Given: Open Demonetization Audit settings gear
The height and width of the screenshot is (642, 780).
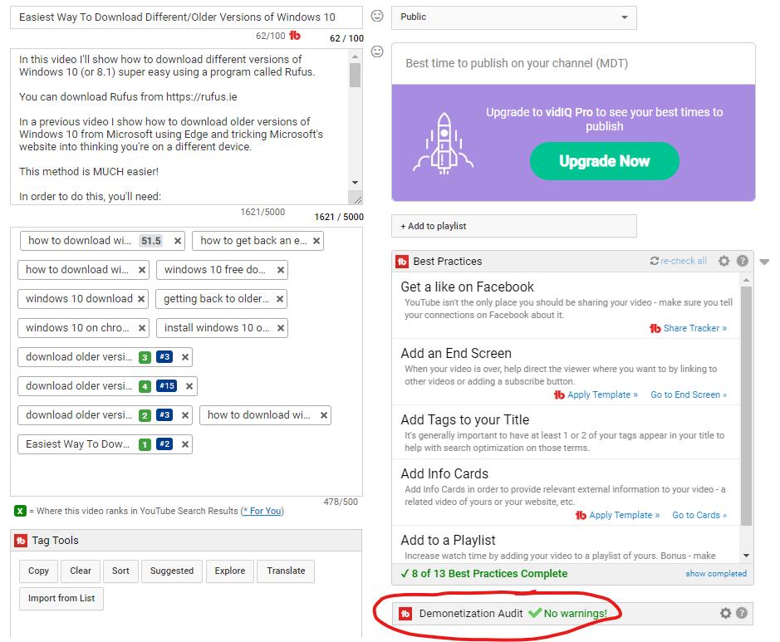Looking at the screenshot, I should tap(725, 613).
